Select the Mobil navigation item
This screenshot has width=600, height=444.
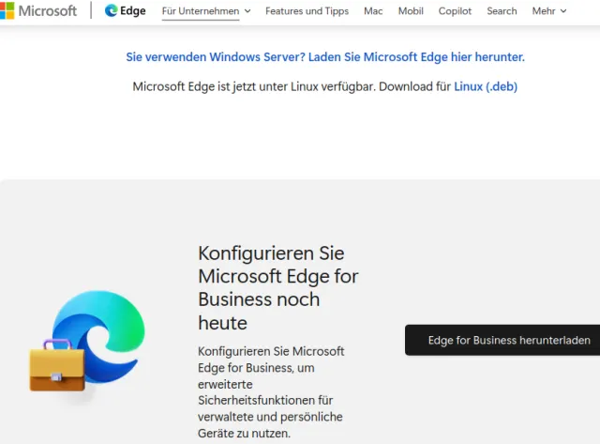pos(411,11)
